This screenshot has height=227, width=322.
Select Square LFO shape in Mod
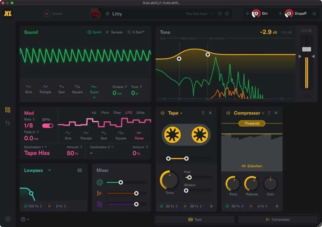pos(121,136)
